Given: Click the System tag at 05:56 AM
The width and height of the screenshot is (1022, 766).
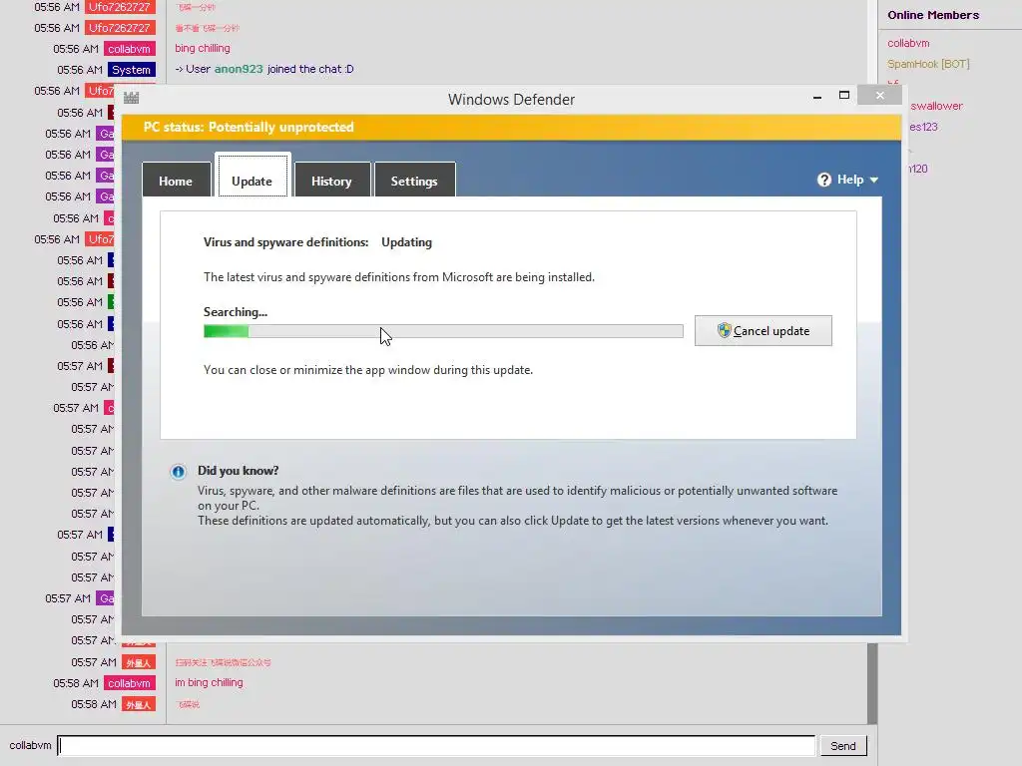Looking at the screenshot, I should [x=131, y=70].
